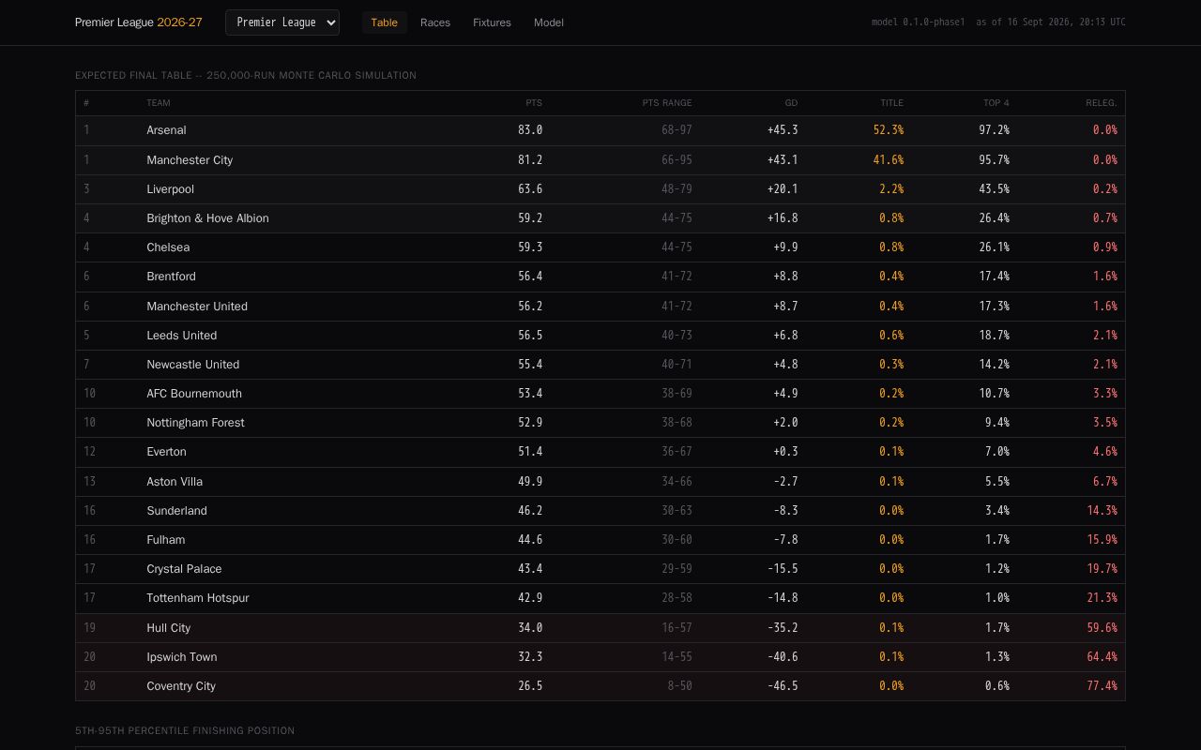
Task: Click AFC Bournemouth team name
Action: coord(194,394)
